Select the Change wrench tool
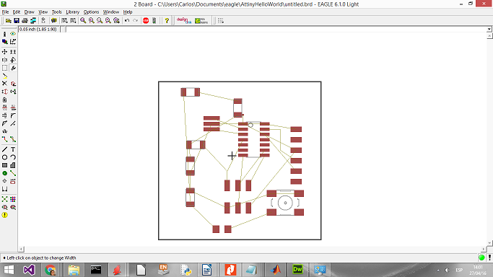Viewport: 493px width, 277px height. pos(13,68)
